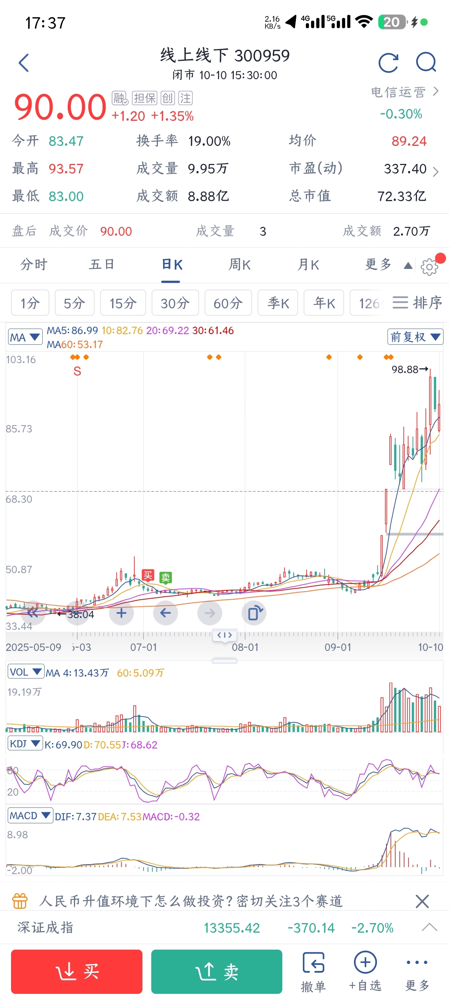Open the 前复权 adjustment dropdown
Viewport: 449px width, 999px height.
point(415,337)
